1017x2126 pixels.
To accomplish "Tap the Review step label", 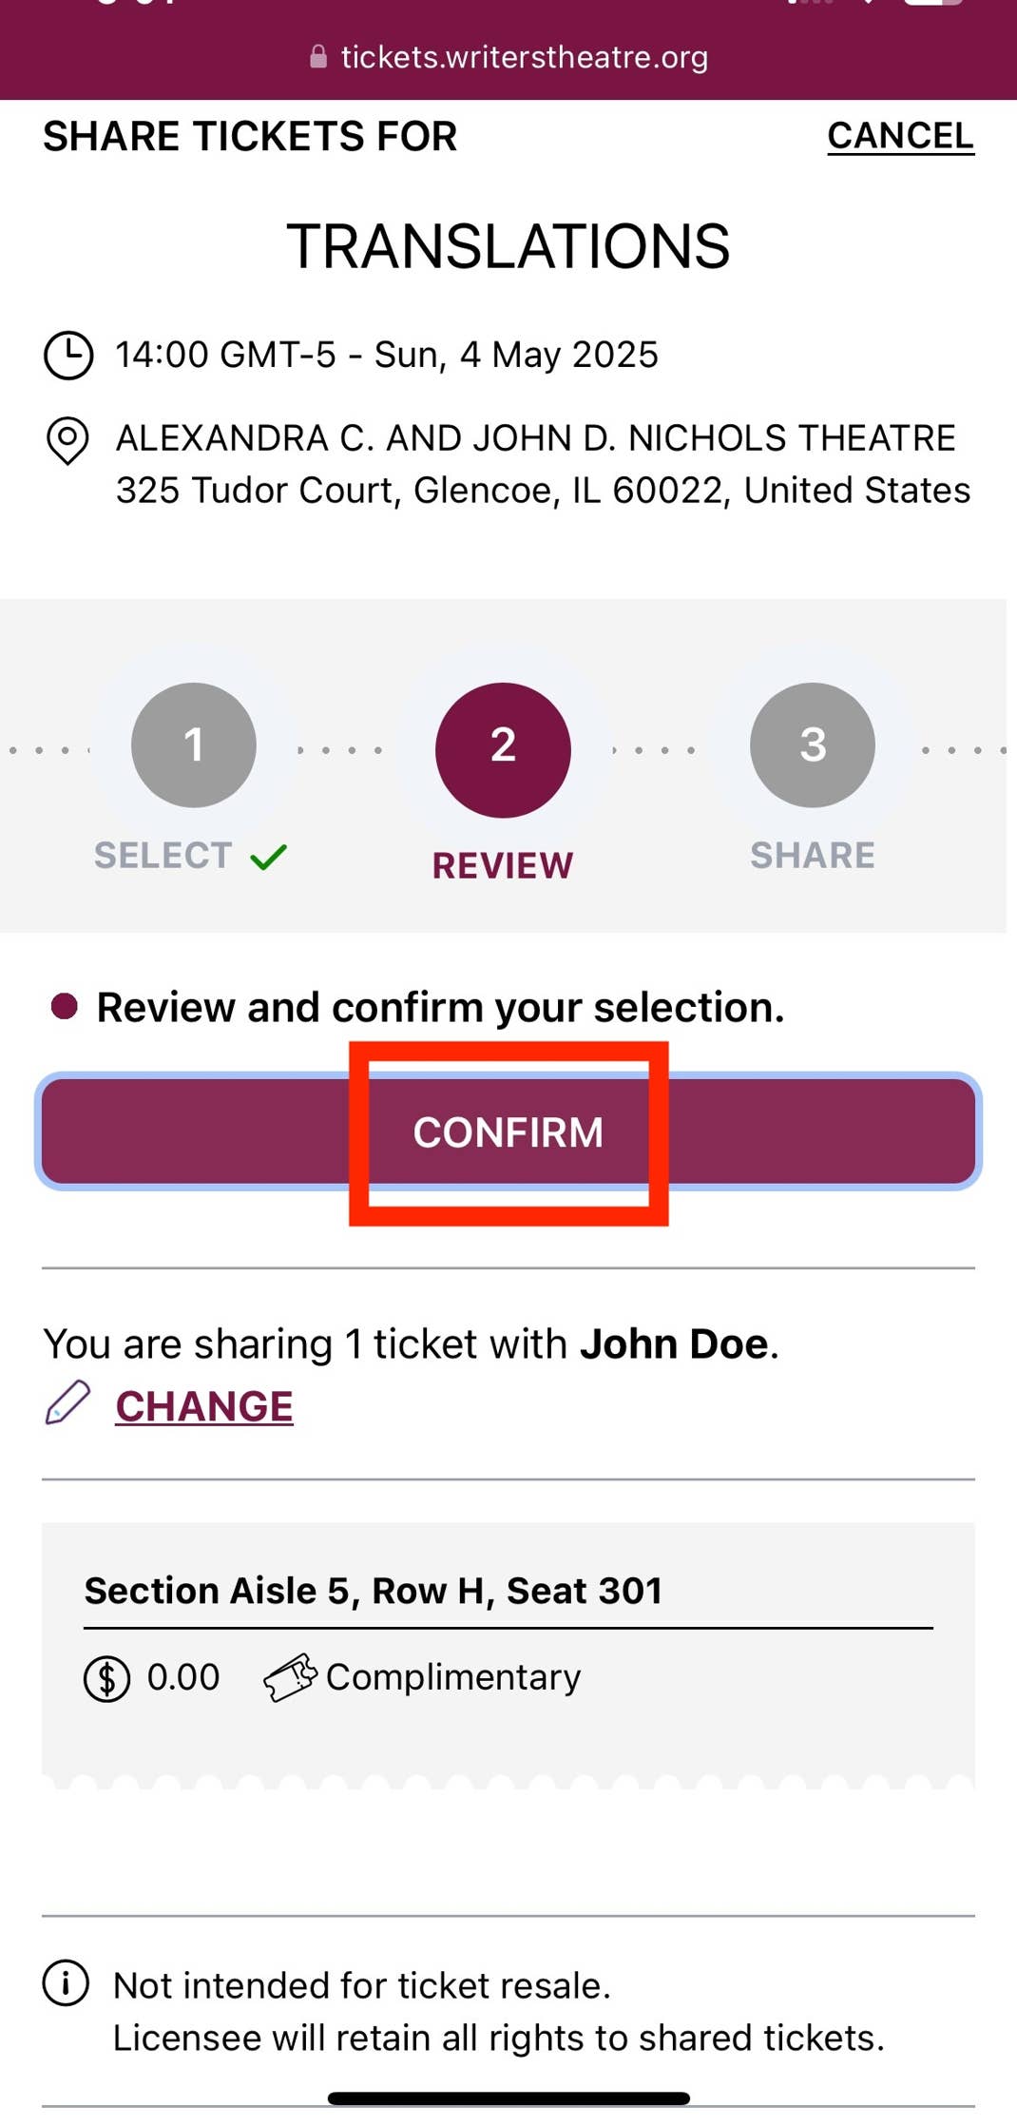I will (503, 865).
